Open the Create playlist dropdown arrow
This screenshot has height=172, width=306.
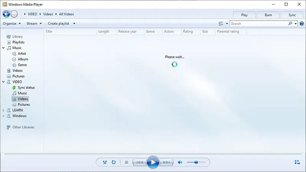point(74,24)
